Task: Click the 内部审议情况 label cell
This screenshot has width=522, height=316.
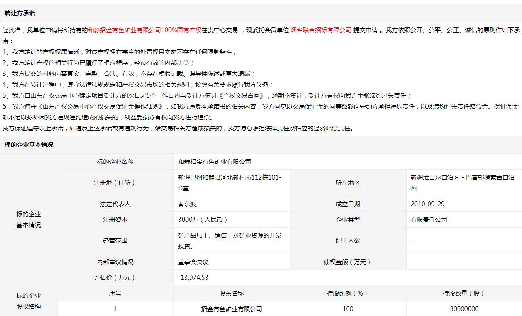Action: (115, 262)
